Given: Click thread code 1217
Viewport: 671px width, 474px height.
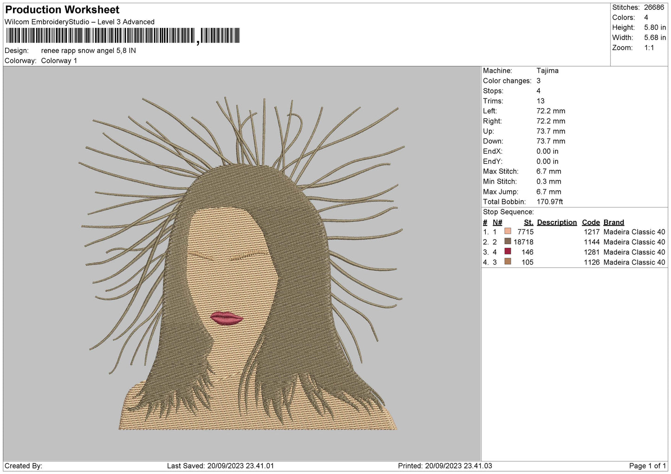Looking at the screenshot, I should point(592,232).
